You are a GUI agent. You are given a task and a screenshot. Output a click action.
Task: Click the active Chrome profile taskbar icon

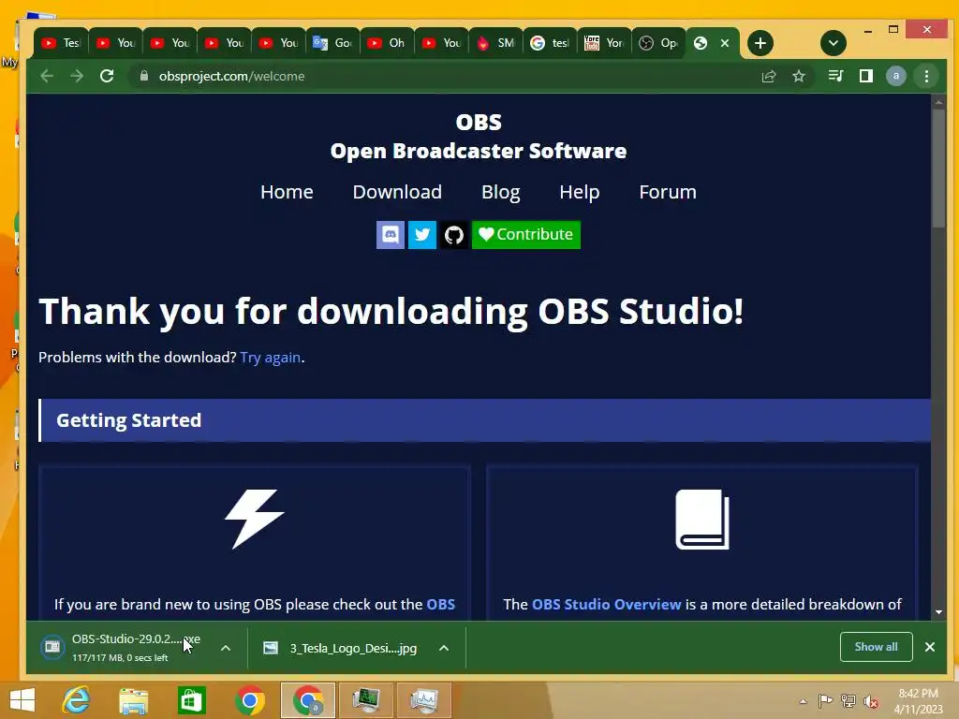307,700
